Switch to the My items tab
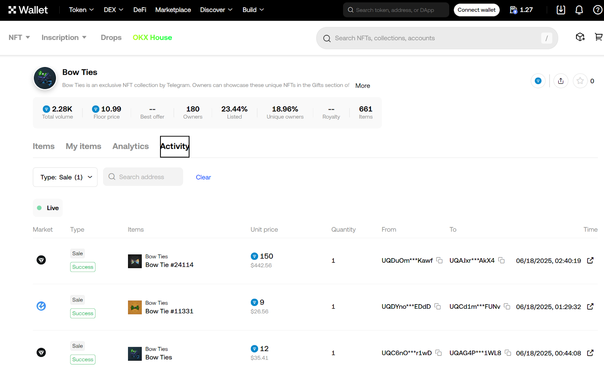 coord(83,146)
